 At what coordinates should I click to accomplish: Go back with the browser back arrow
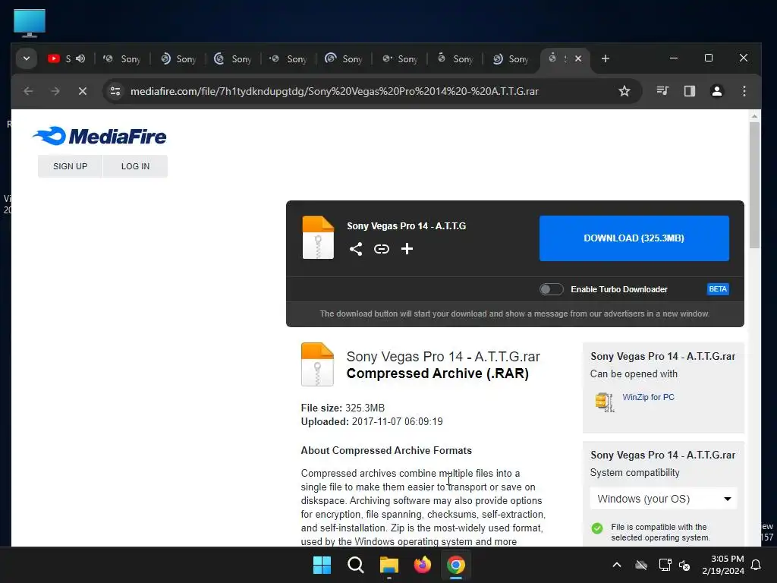click(x=28, y=91)
